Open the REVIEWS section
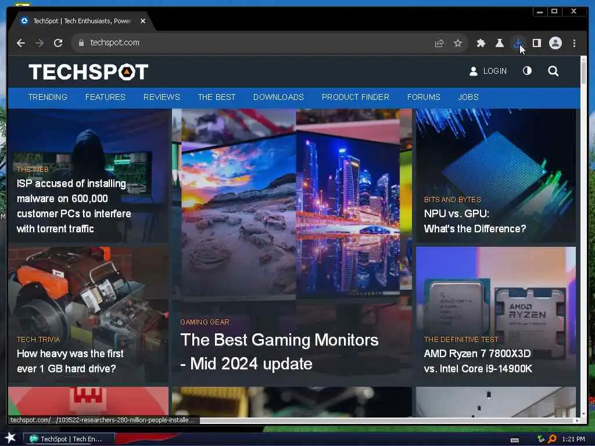This screenshot has height=446, width=595. pyautogui.click(x=162, y=97)
